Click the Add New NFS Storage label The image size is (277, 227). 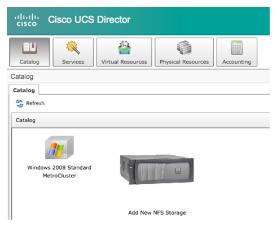157,212
